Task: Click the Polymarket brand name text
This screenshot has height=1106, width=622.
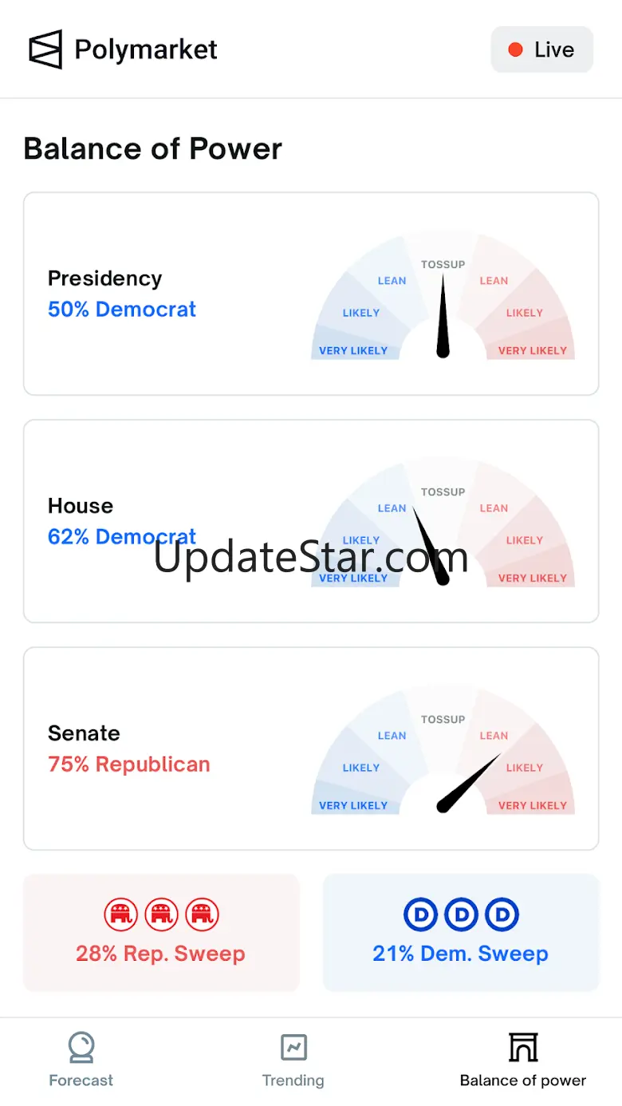Action: click(146, 49)
